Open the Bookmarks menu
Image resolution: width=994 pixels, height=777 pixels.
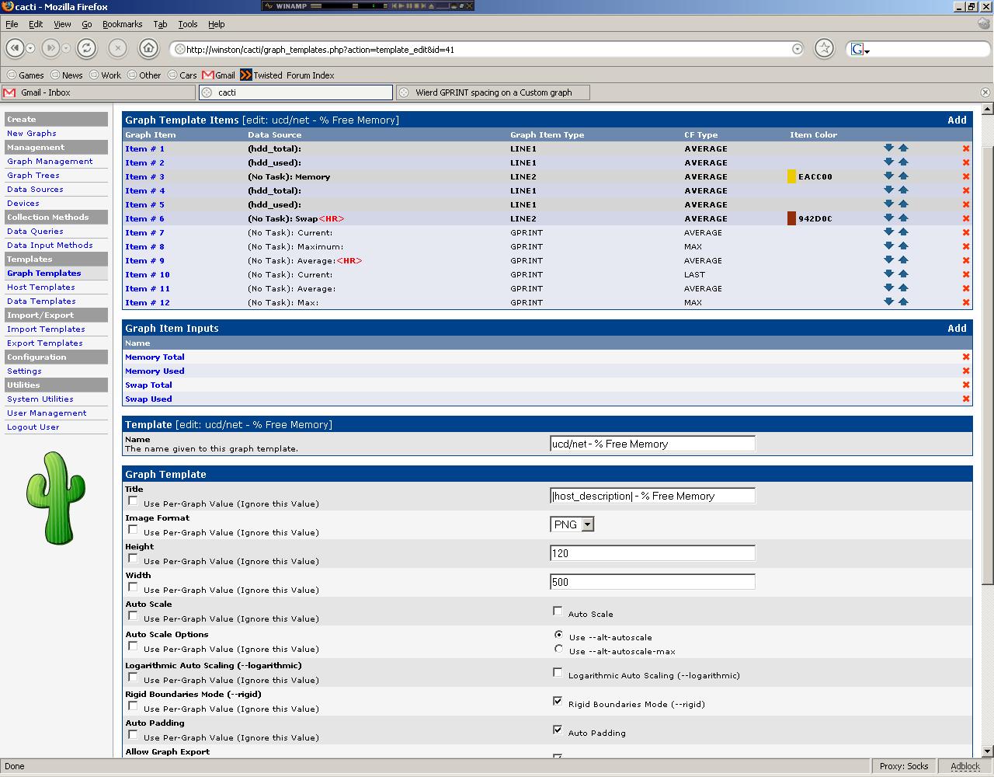[122, 24]
